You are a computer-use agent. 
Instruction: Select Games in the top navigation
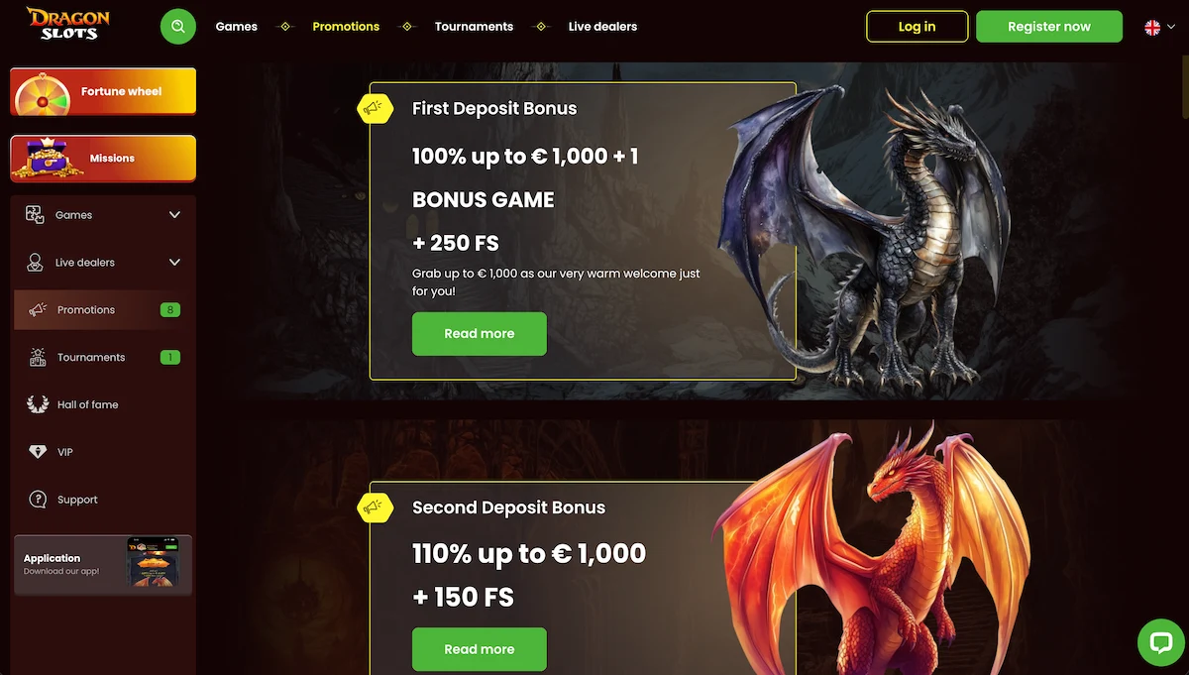click(x=237, y=27)
